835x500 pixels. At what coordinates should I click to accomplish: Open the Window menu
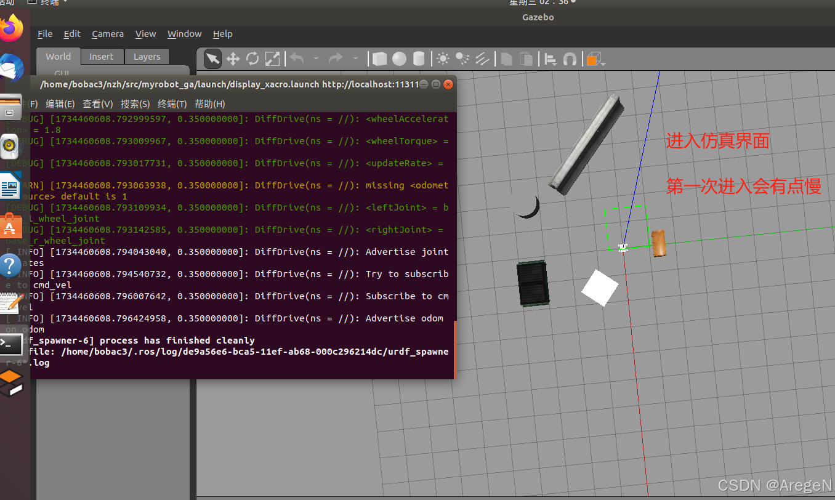tap(184, 34)
